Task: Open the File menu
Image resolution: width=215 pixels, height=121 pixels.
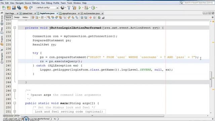Action: coord(2,3)
